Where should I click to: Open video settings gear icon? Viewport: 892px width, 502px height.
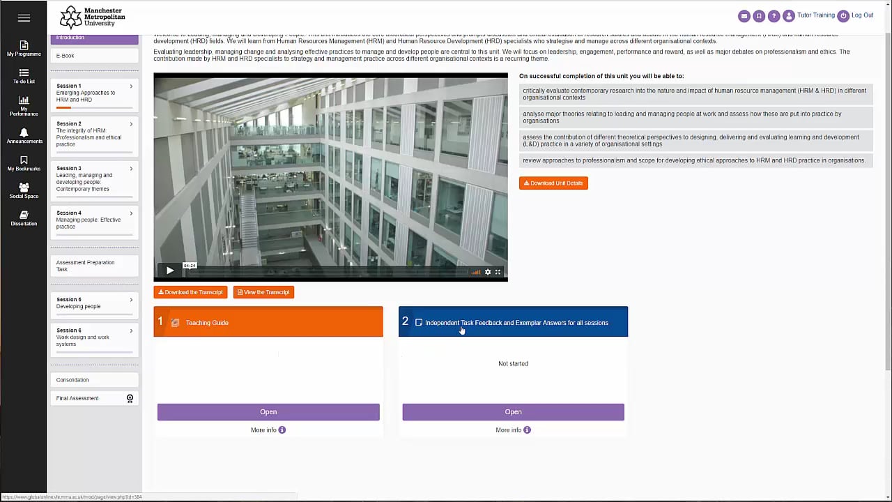[x=488, y=272]
